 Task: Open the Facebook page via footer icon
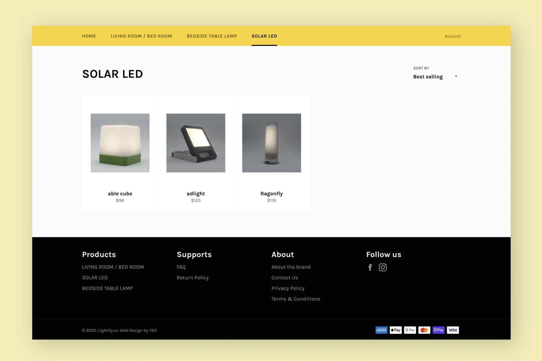pyautogui.click(x=370, y=267)
